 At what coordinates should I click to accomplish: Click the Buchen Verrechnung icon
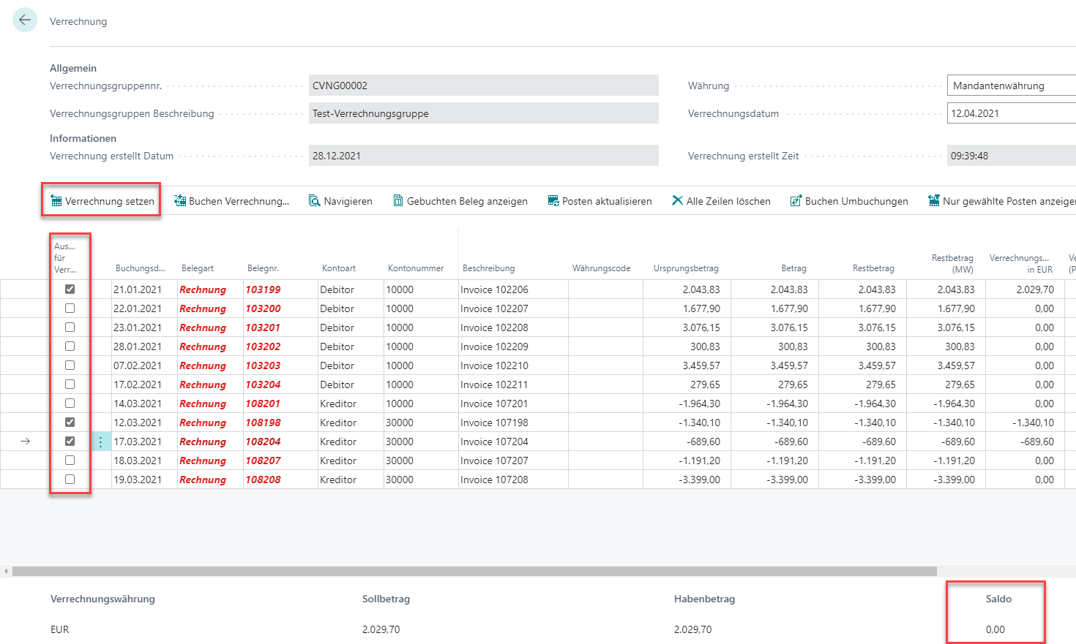point(179,201)
